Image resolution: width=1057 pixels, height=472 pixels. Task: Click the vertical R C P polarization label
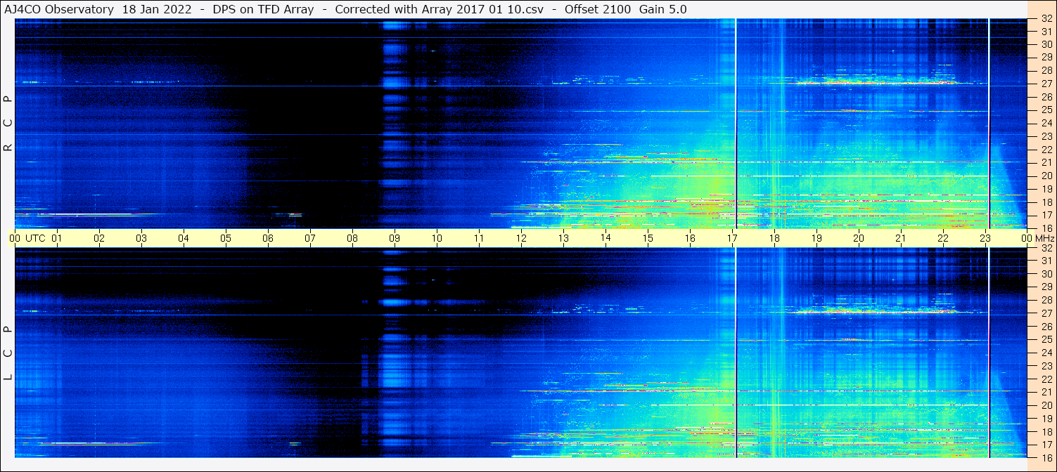pyautogui.click(x=8, y=124)
